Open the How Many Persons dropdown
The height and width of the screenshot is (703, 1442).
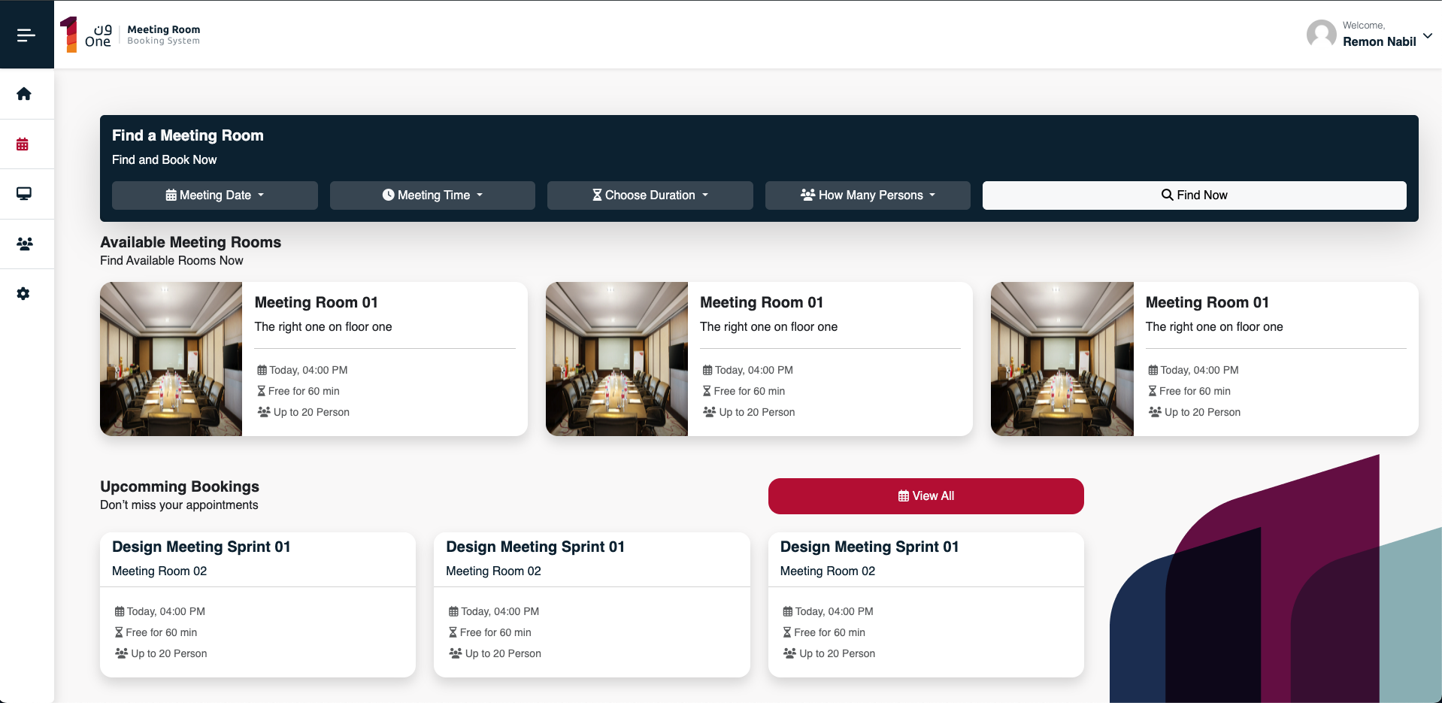pos(868,195)
